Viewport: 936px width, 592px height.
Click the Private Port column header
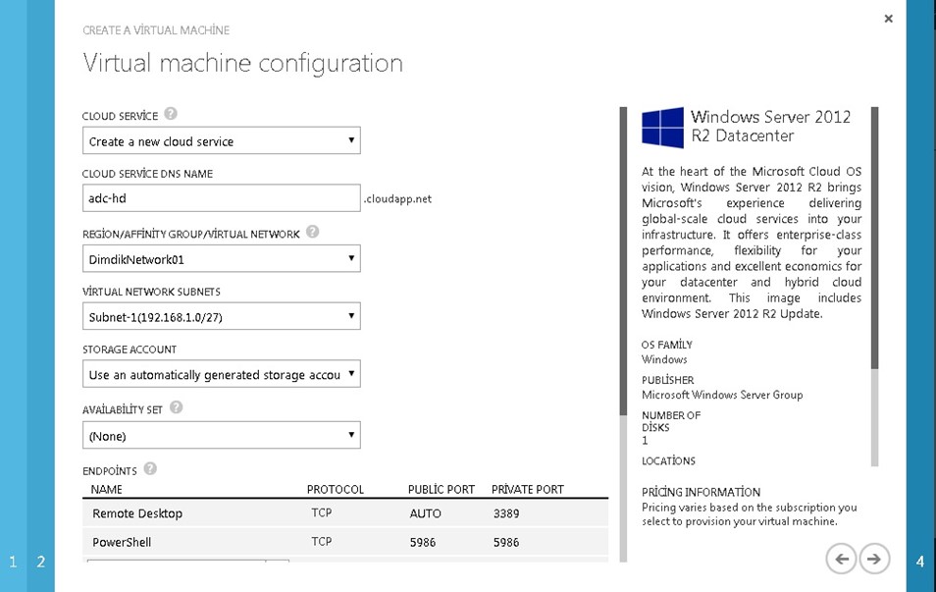point(528,489)
